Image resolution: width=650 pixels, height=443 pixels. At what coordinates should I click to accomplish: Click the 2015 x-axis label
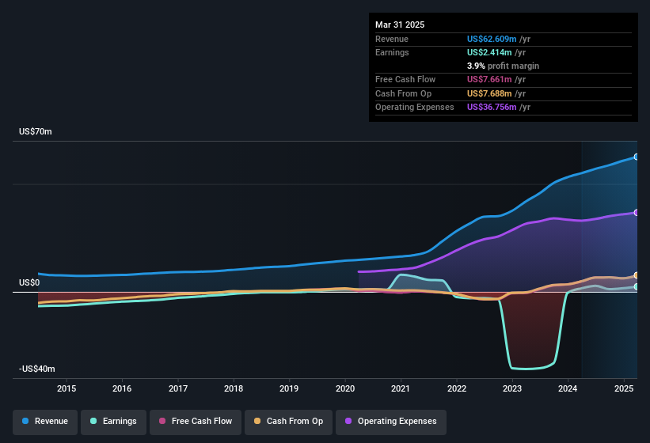[x=67, y=388]
